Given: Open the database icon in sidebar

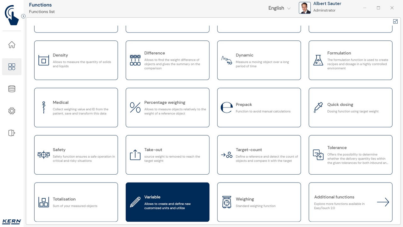Looking at the screenshot, I should 12,89.
